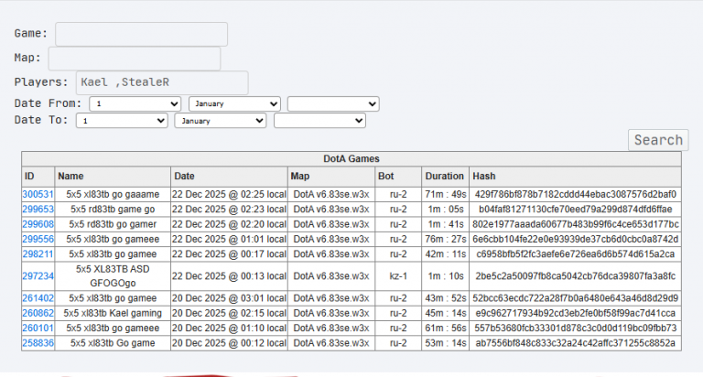This screenshot has width=703, height=377.
Task: Click the Players label
Action: pos(41,82)
